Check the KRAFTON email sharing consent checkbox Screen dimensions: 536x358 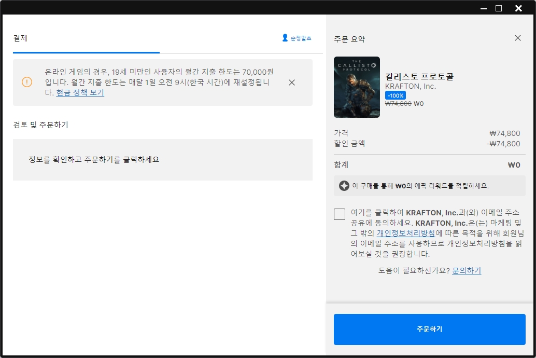[340, 214]
